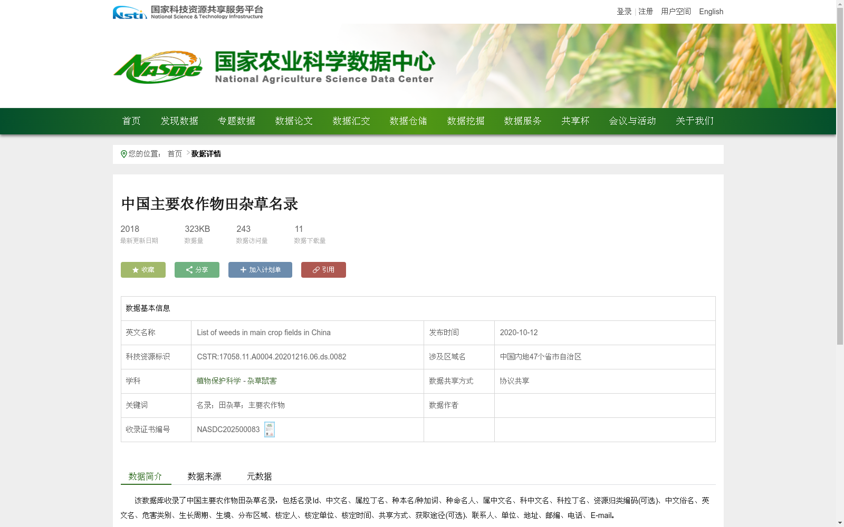
Task: Click the 登录 login link
Action: coord(624,12)
